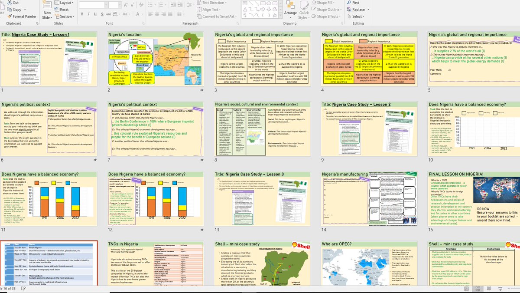Open the Font dialog launcher
Image resolution: width=520 pixels, height=293 pixels.
(143, 23)
